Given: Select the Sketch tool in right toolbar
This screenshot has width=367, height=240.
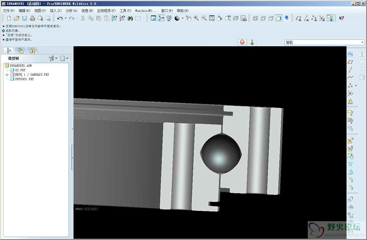Looking at the screenshot, I should (x=350, y=54).
